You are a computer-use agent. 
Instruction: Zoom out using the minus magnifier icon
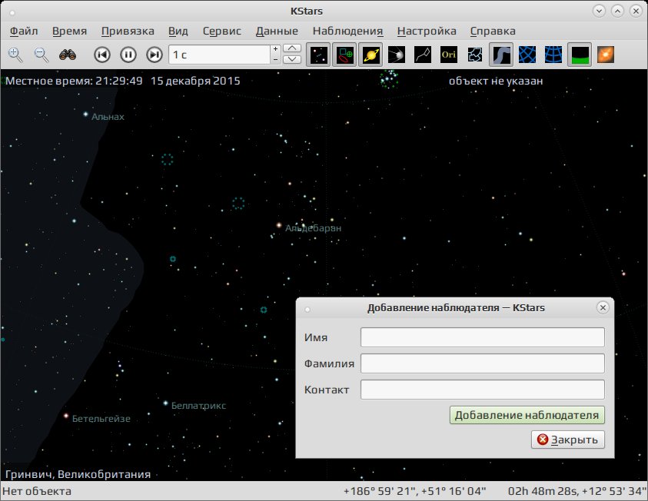(42, 55)
